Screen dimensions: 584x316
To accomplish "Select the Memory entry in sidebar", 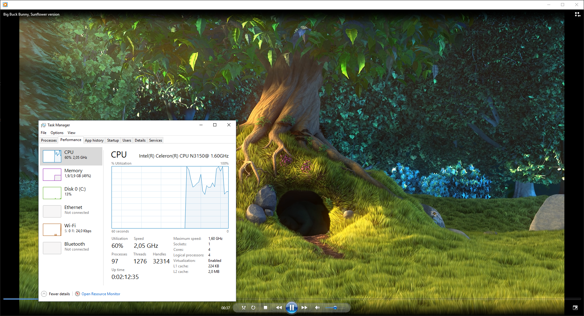I will coord(71,175).
